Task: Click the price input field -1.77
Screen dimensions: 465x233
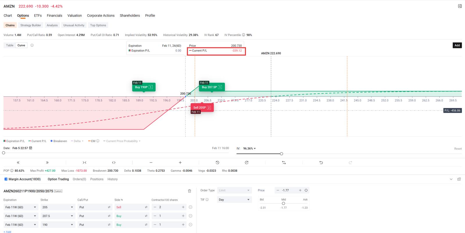Action: pos(289,190)
